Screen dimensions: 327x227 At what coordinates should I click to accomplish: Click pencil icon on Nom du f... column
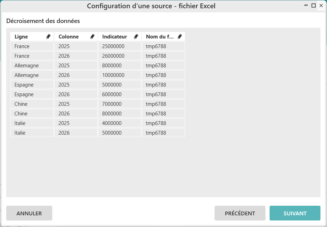pos(180,37)
